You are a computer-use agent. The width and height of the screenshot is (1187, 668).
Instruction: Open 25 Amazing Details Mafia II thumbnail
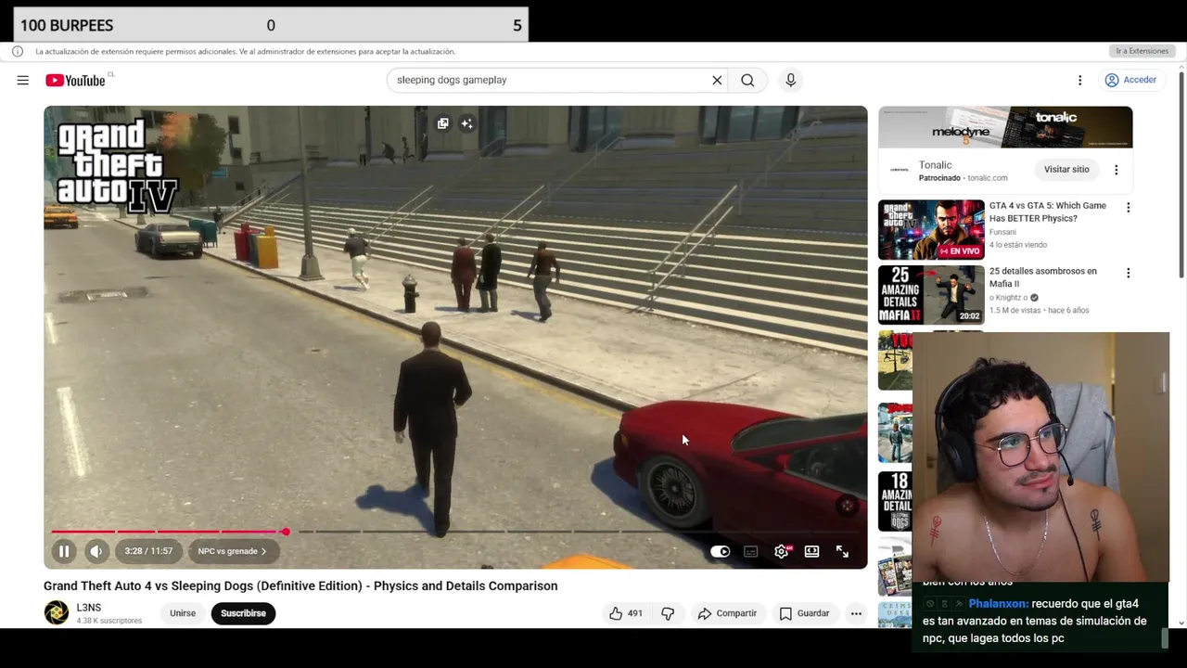point(931,295)
